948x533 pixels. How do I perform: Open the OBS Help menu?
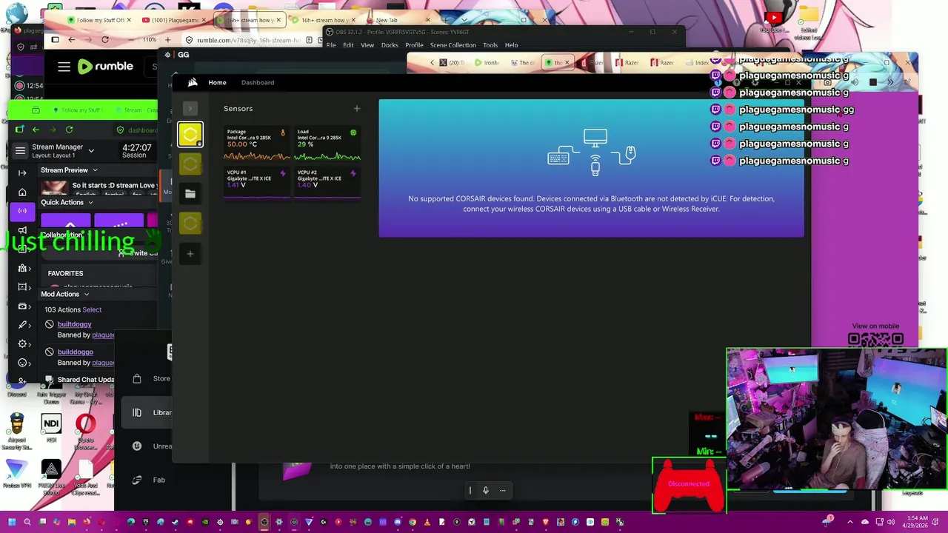point(511,45)
